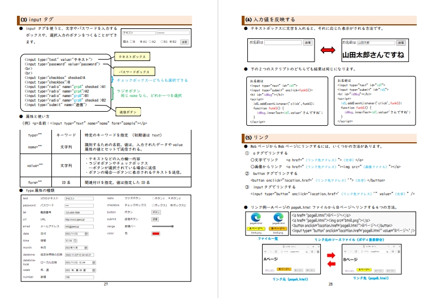
Task: Adjust the range 数値バー slider
Action: click(x=163, y=226)
